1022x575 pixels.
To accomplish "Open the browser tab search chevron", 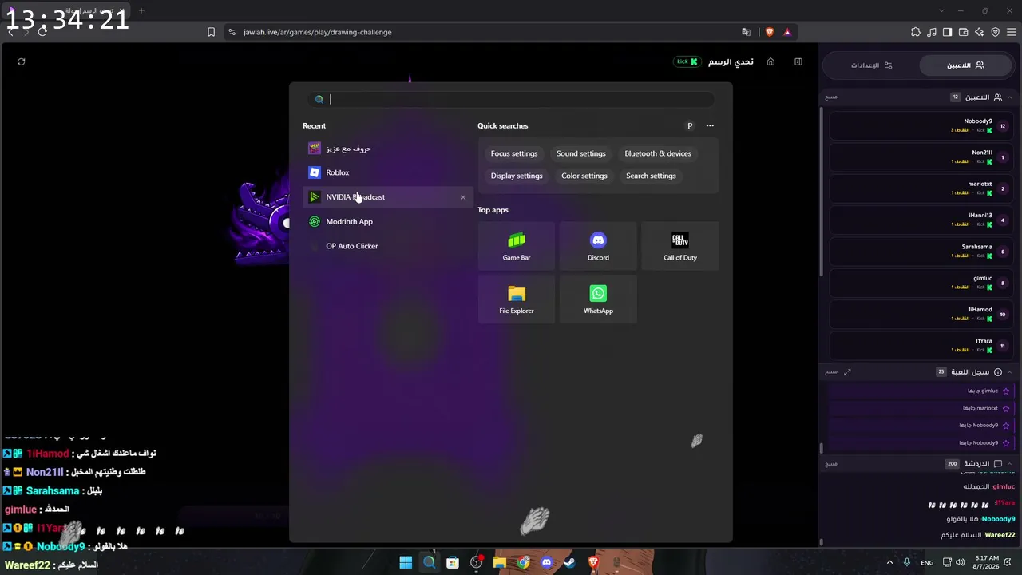I will pyautogui.click(x=941, y=10).
